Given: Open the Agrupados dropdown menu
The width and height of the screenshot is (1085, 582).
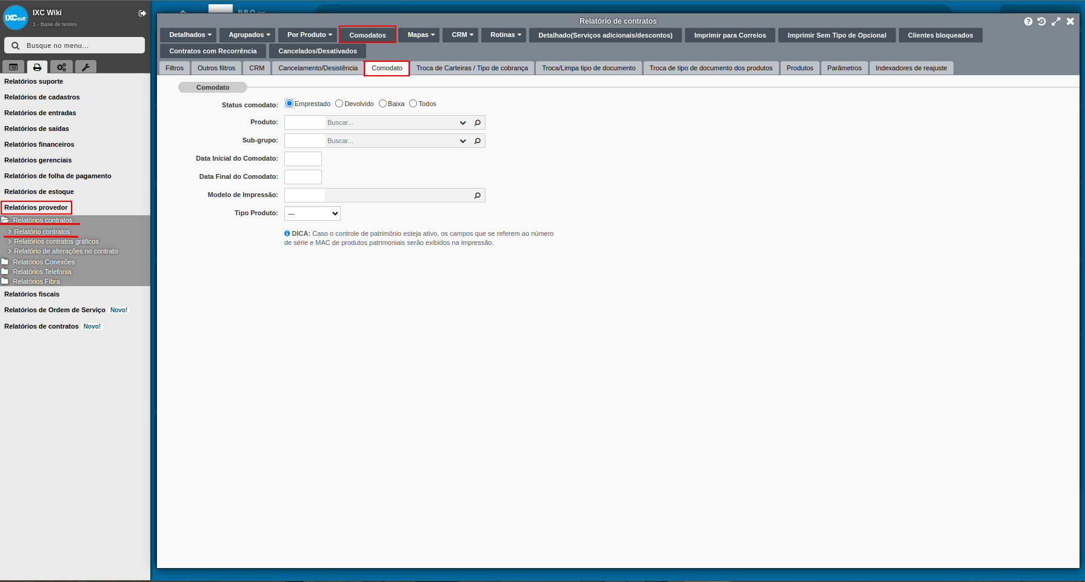Looking at the screenshot, I should [x=247, y=35].
